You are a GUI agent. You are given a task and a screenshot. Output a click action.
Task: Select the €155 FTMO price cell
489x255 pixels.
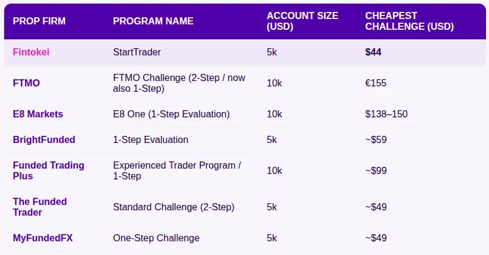pyautogui.click(x=376, y=83)
